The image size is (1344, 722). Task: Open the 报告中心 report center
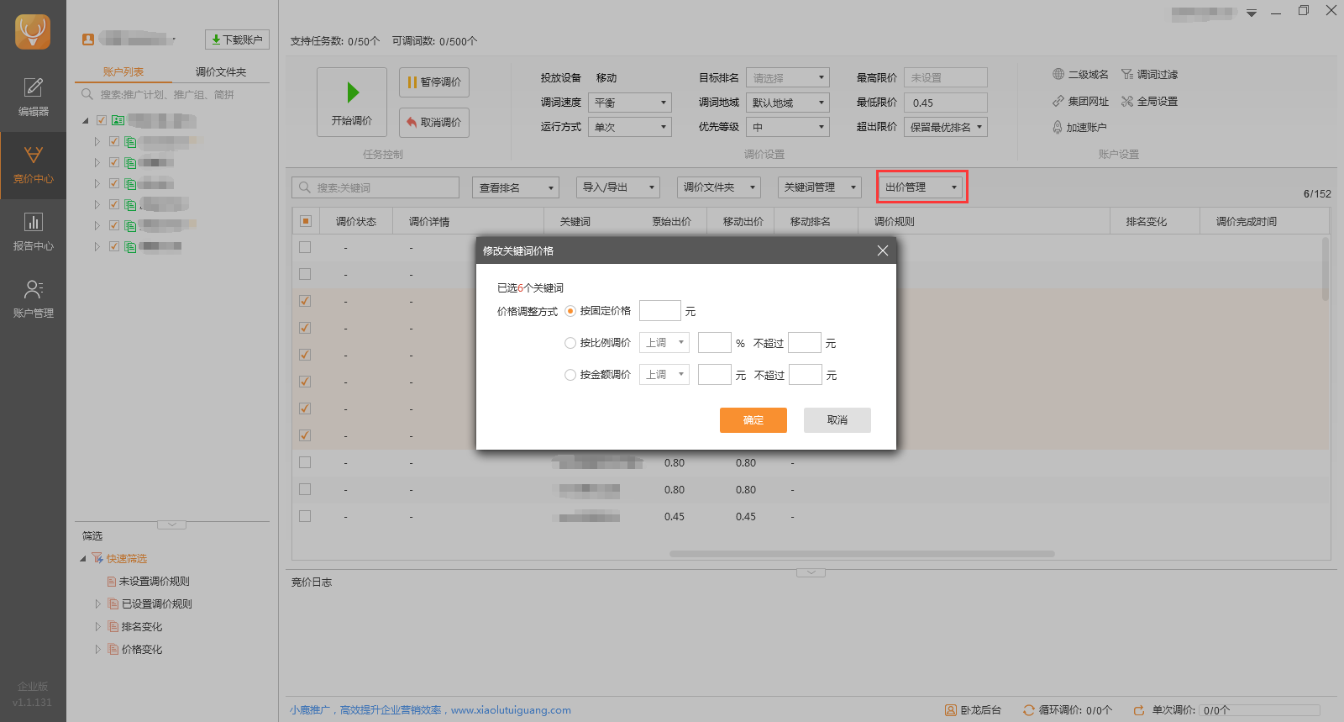click(x=33, y=233)
